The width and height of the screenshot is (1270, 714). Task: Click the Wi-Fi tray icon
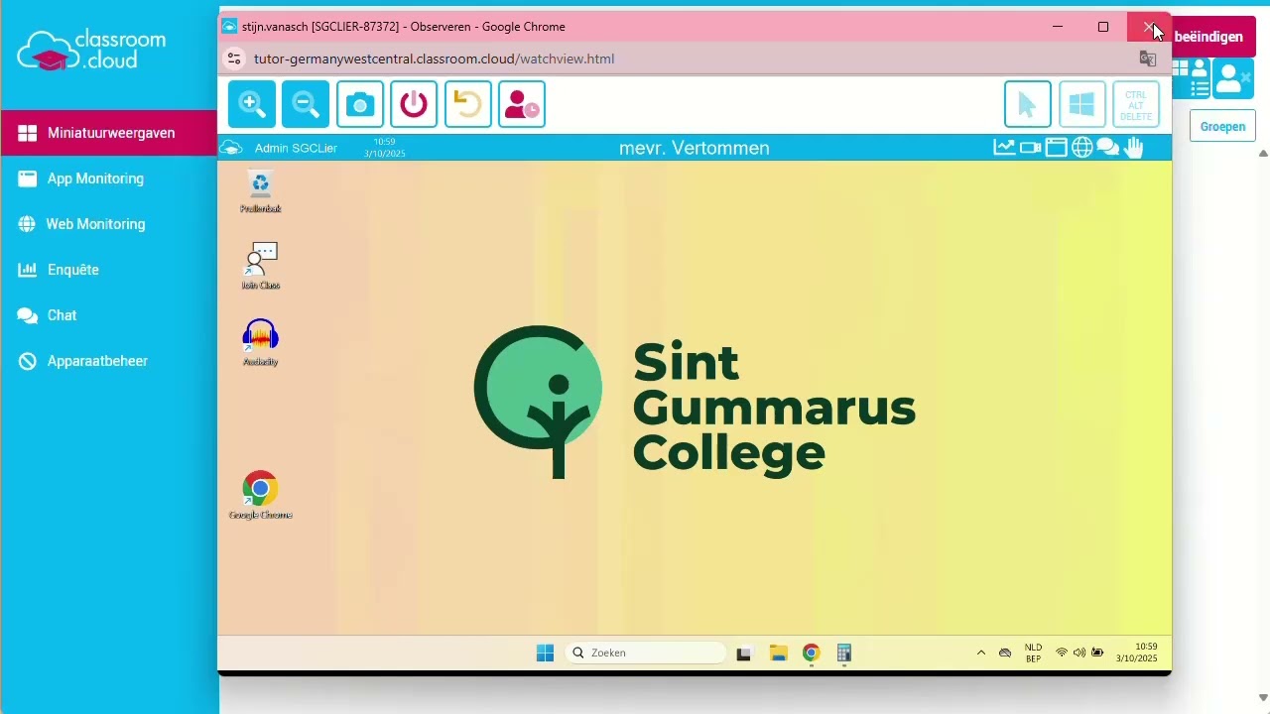click(1062, 653)
